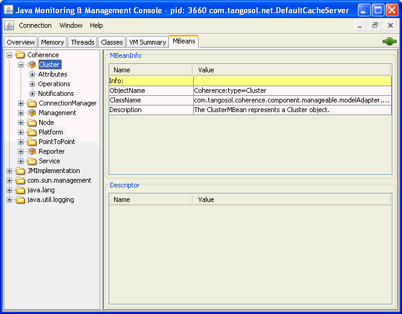This screenshot has width=402, height=314.
Task: Switch to the Classes tab
Action: (x=112, y=42)
